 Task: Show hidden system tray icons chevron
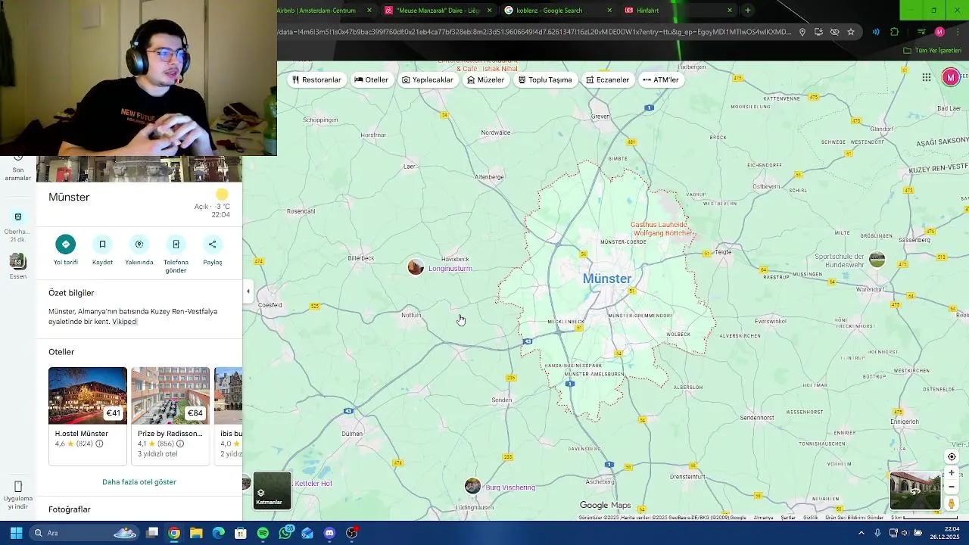(861, 533)
